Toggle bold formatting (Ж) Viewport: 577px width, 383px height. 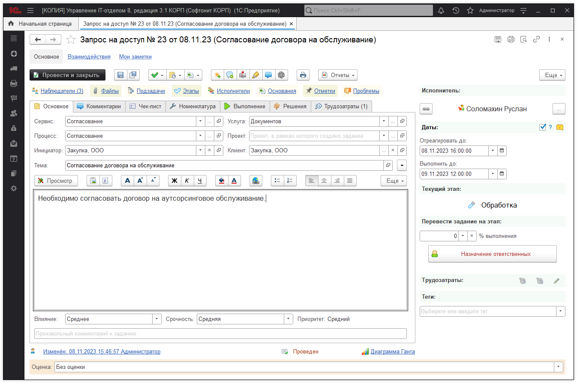[174, 181]
